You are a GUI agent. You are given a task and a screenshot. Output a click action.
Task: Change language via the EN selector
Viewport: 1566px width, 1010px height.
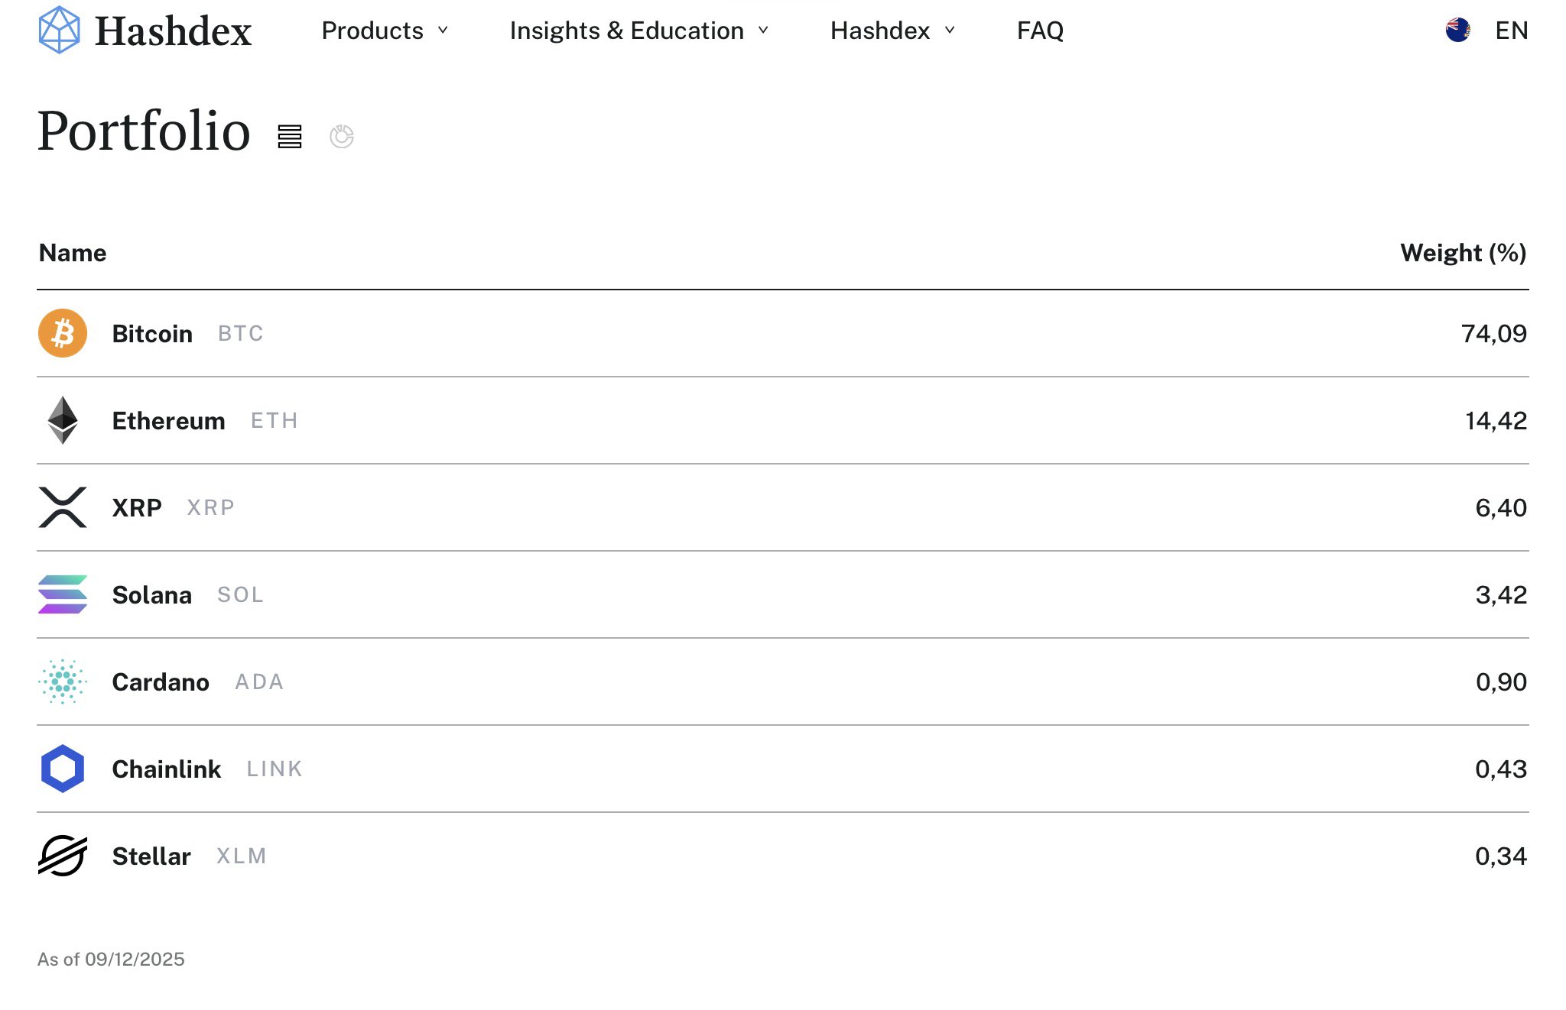point(1511,31)
